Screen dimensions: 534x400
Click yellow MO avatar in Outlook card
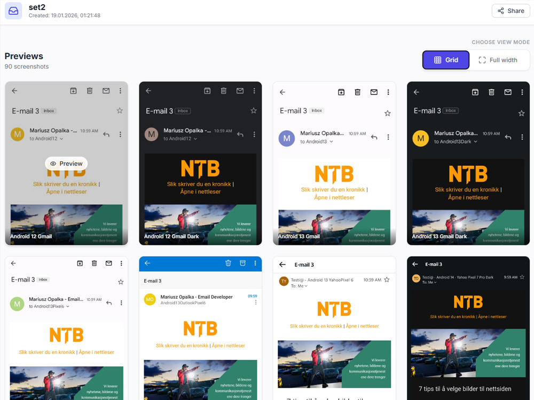150,299
